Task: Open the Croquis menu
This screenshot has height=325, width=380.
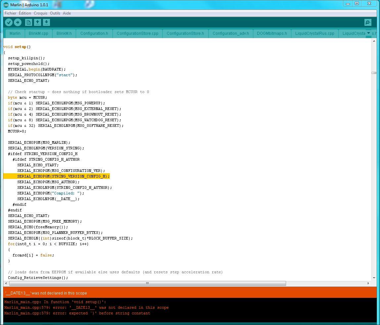Action: click(40, 13)
